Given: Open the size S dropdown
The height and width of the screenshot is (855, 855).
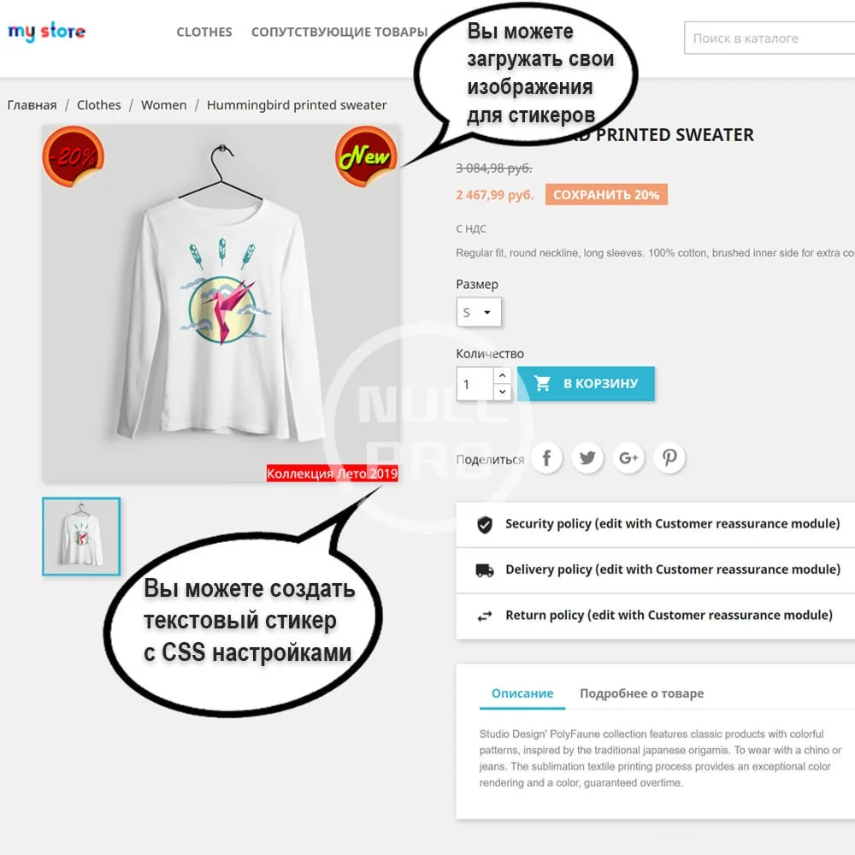Looking at the screenshot, I should 479,312.
